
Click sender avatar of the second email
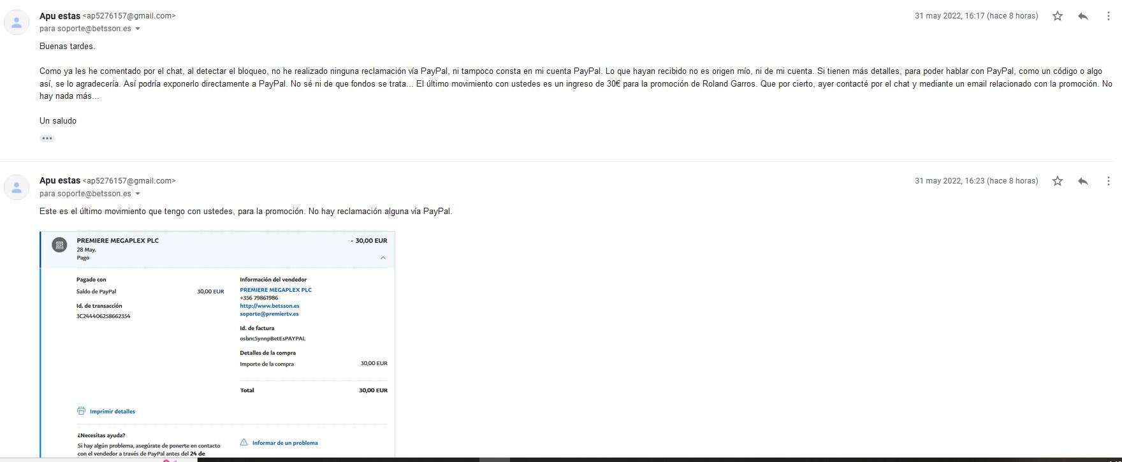click(x=17, y=187)
